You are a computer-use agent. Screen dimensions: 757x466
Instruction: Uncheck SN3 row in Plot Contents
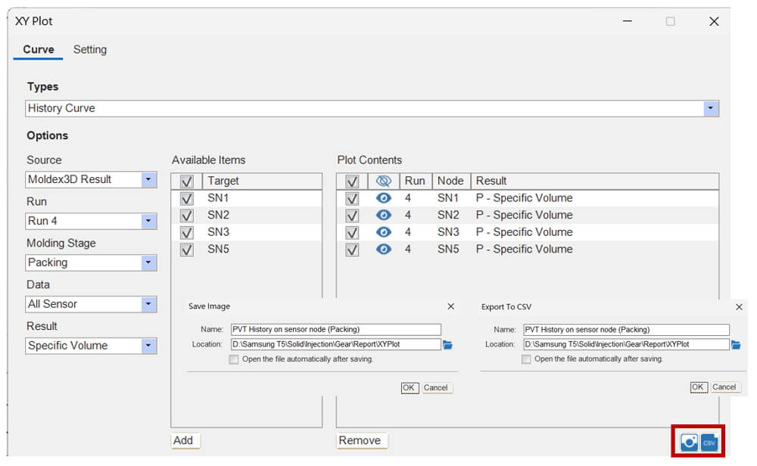tap(353, 233)
